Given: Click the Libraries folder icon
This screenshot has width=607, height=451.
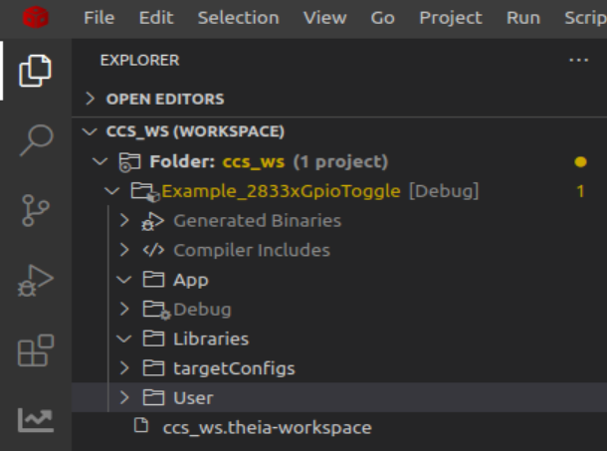Looking at the screenshot, I should pos(153,338).
